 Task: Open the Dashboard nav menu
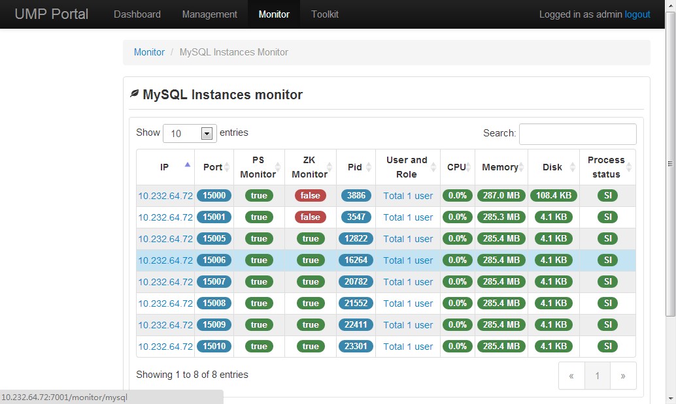pyautogui.click(x=137, y=14)
